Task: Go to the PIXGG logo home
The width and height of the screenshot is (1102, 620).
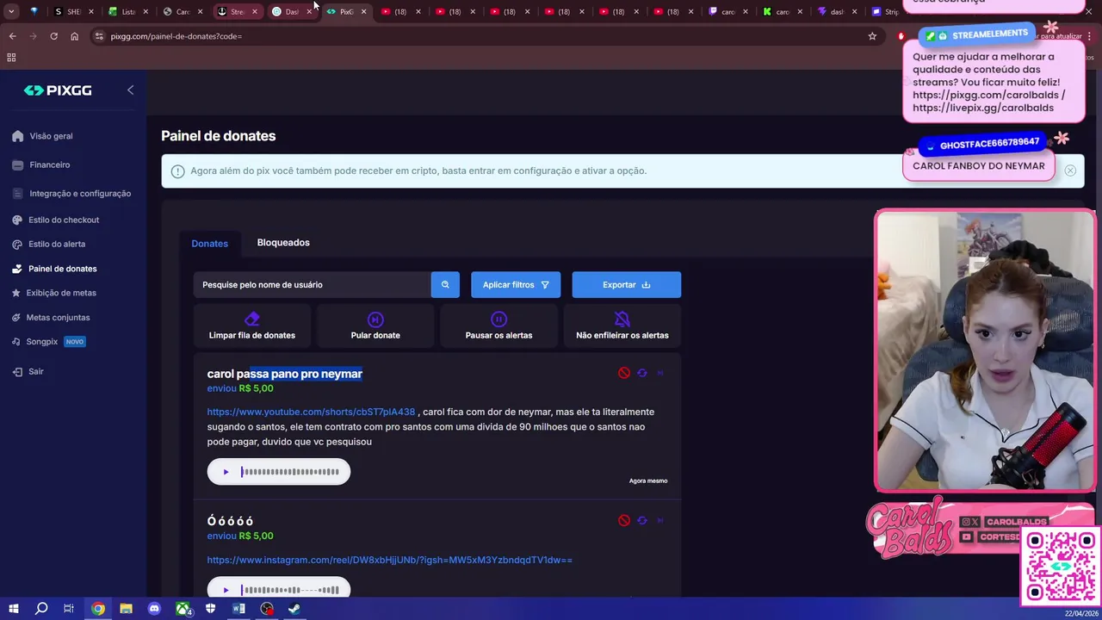Action: [x=58, y=90]
